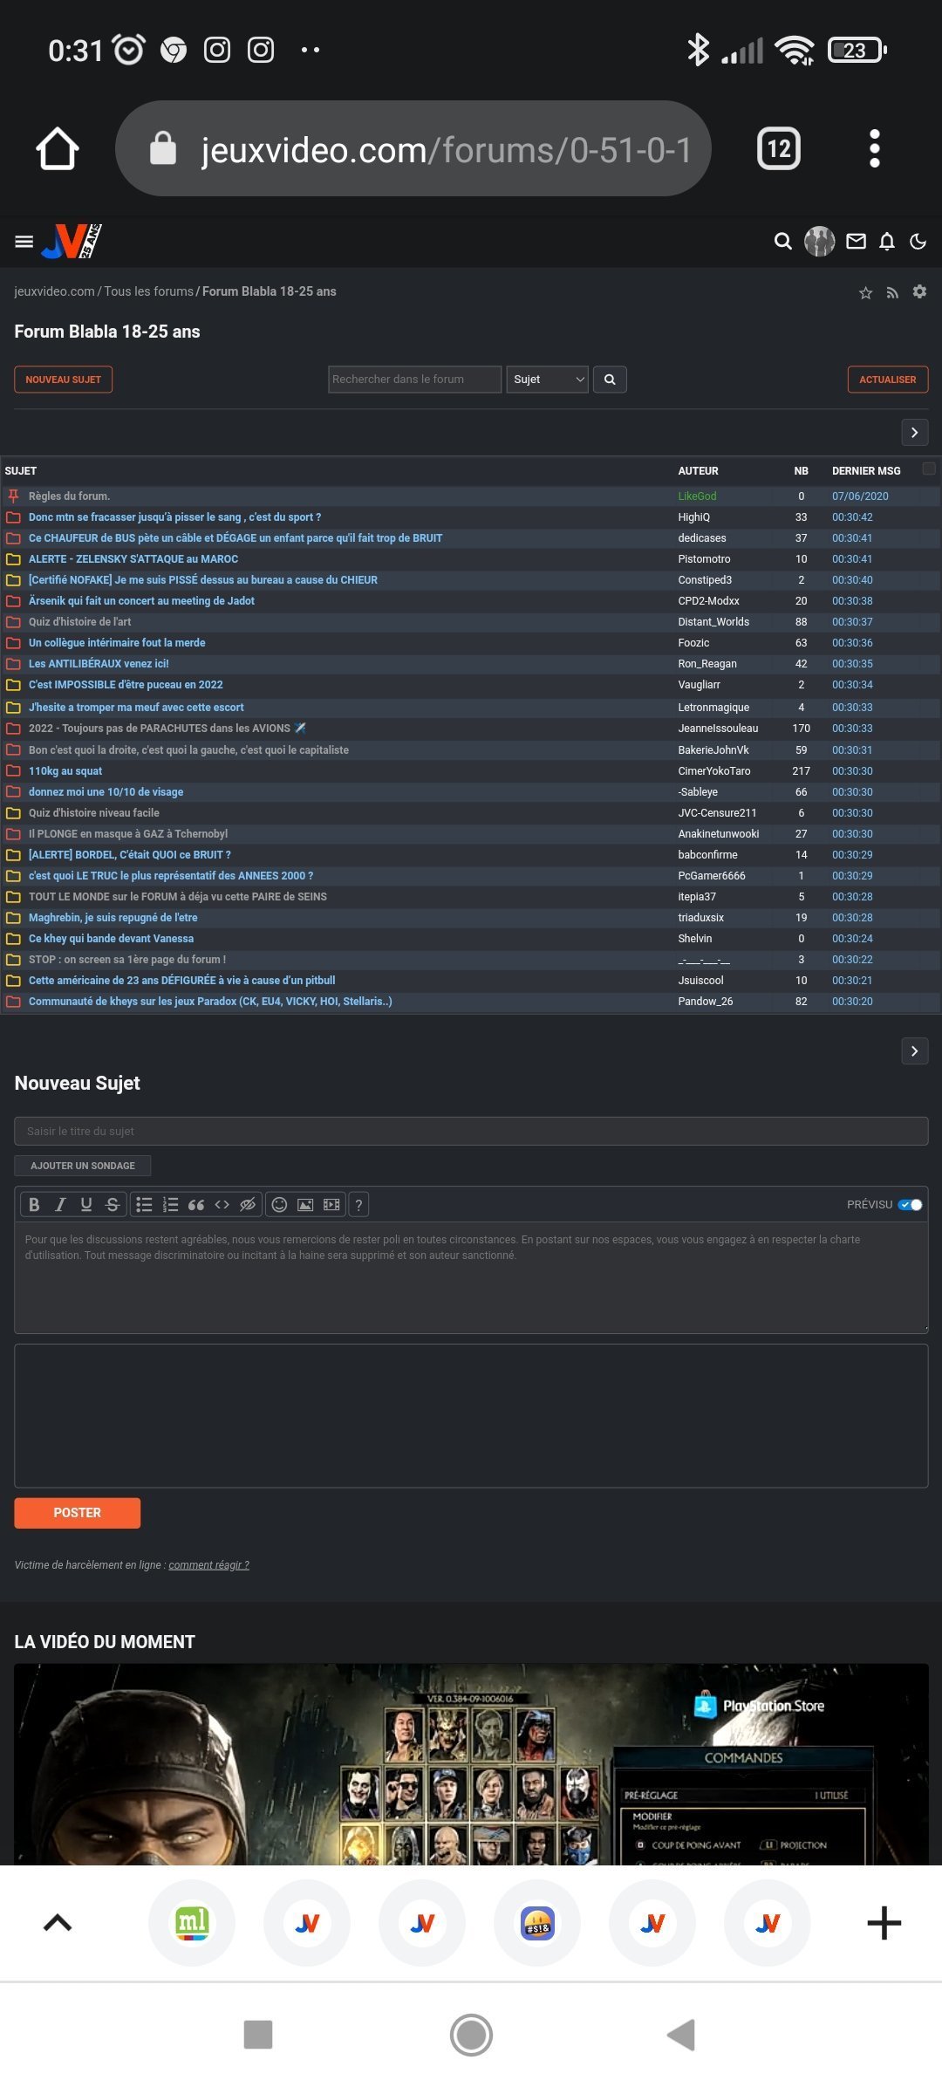Apply bold formatting in the editor
The width and height of the screenshot is (942, 2094).
coord(34,1205)
